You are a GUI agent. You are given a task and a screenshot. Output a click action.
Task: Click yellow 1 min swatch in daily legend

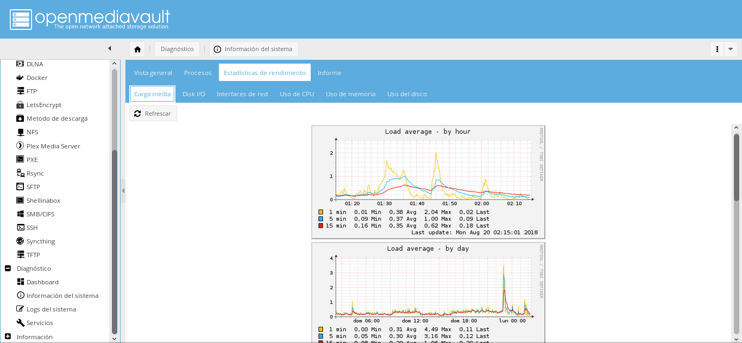point(321,329)
